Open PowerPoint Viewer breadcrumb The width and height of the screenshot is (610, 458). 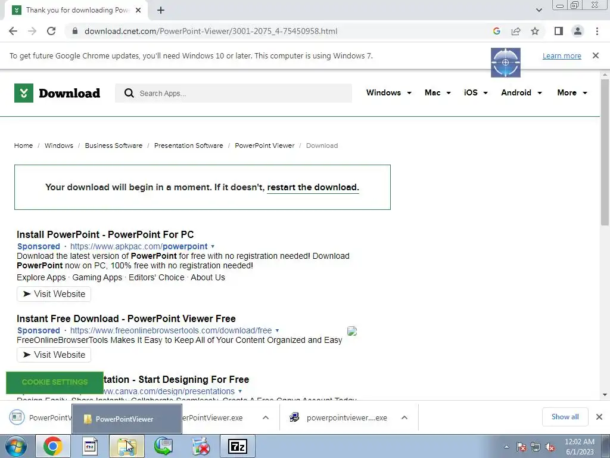coord(264,146)
